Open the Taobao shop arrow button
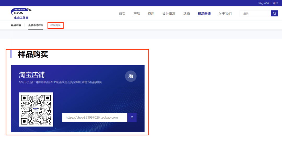 click(132, 118)
